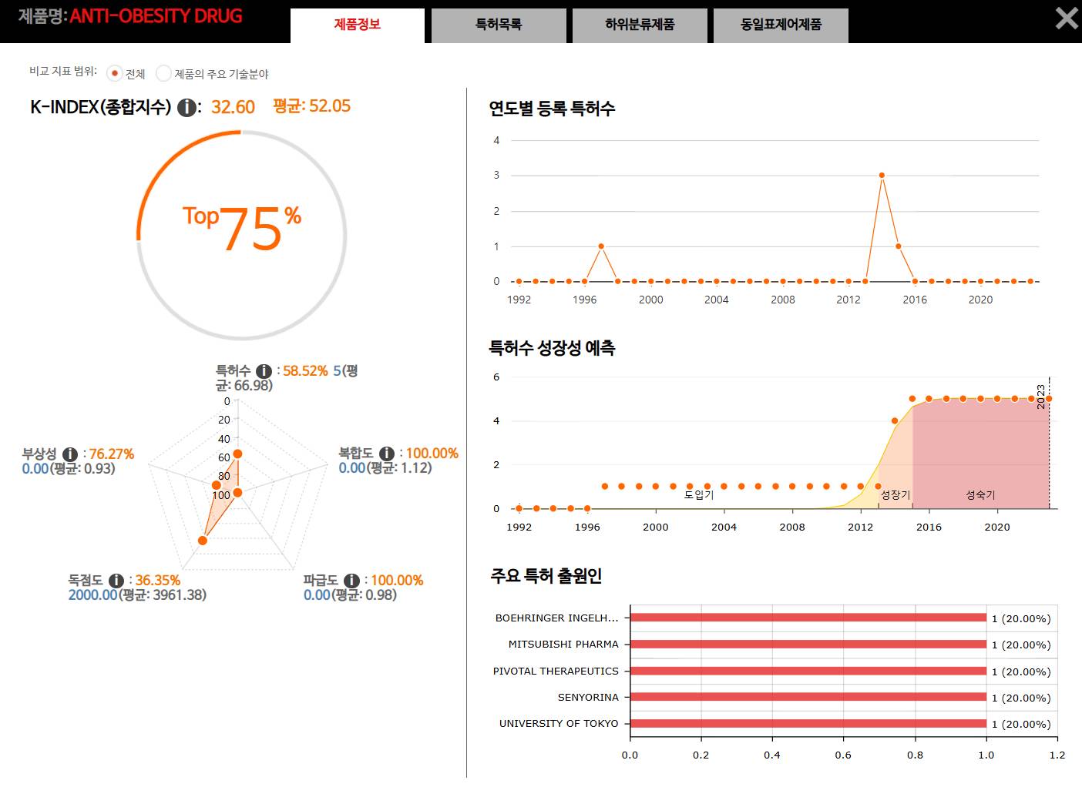Click the 파급도 info icon
Screen dimensions: 1082x787
351,581
